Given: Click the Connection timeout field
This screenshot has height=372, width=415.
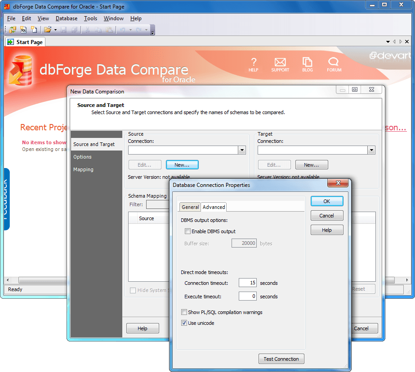Looking at the screenshot, I should pyautogui.click(x=247, y=283).
